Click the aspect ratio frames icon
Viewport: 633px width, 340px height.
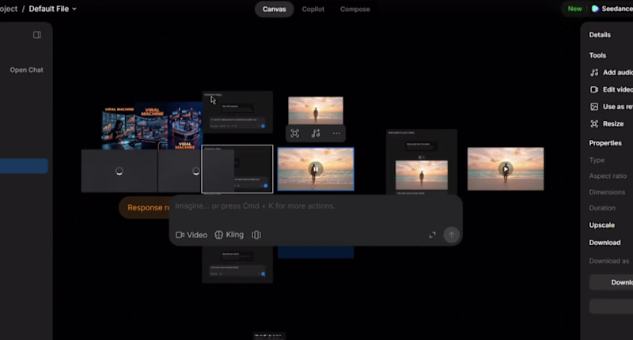tap(256, 235)
